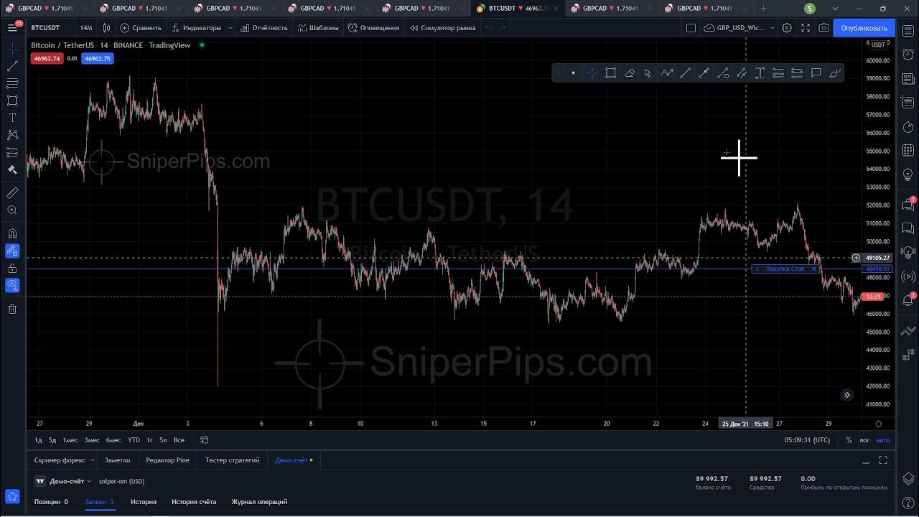This screenshot has width=919, height=517.
Task: Switch to the Позиции tab
Action: [x=51, y=502]
